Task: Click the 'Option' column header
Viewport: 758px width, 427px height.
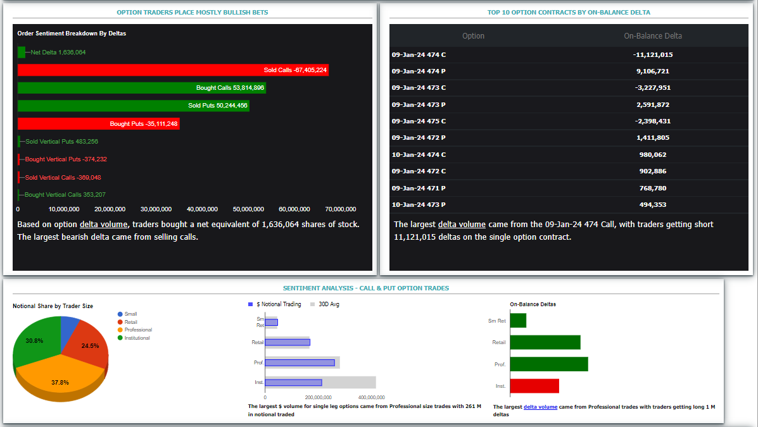Action: point(473,36)
